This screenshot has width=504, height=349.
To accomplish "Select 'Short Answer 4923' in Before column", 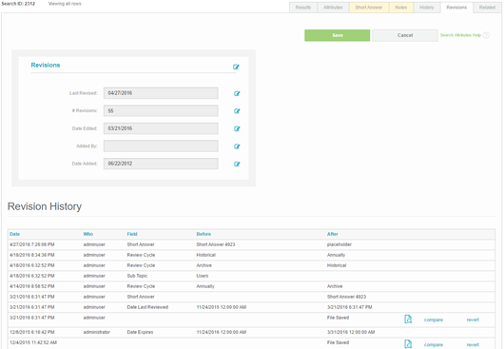I will click(216, 244).
